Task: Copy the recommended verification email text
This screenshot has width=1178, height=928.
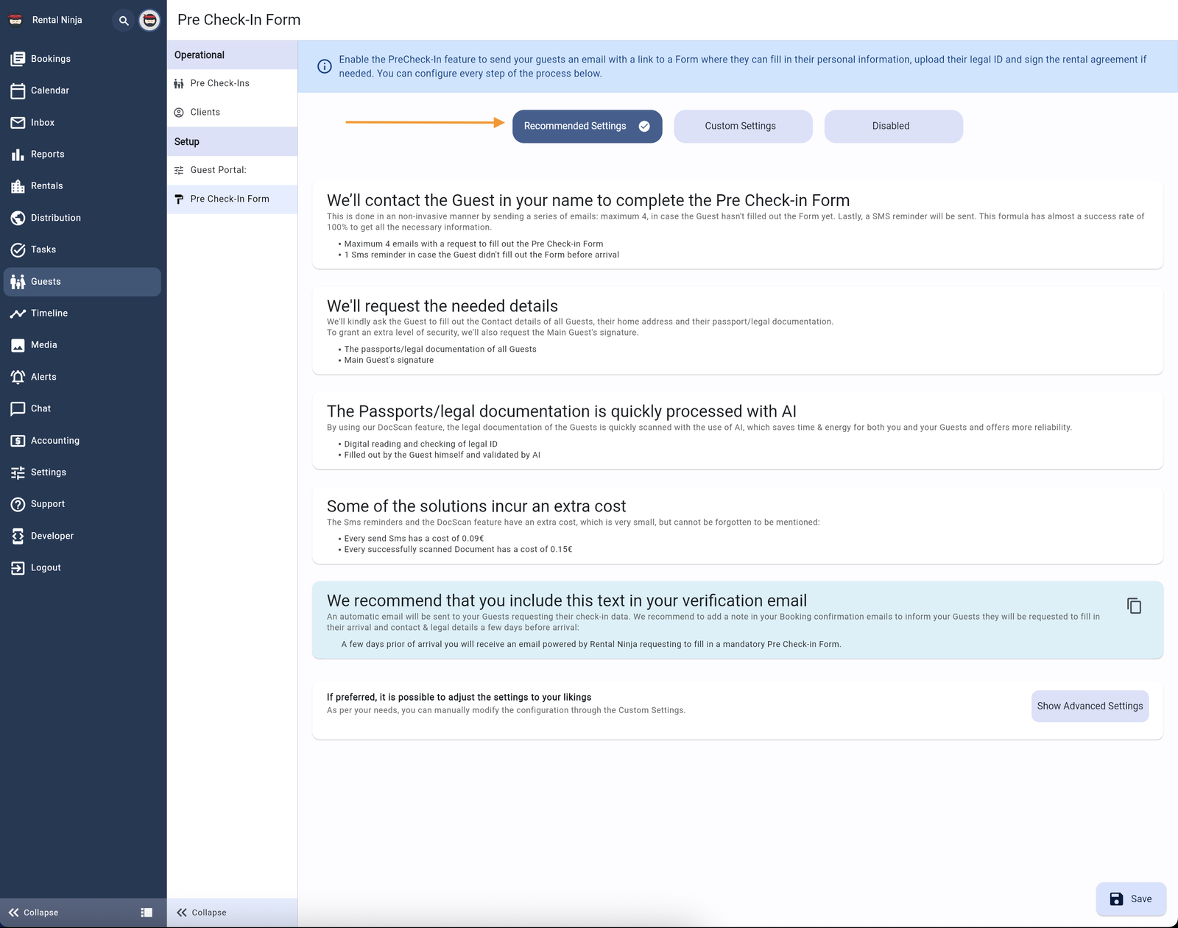Action: click(1135, 606)
